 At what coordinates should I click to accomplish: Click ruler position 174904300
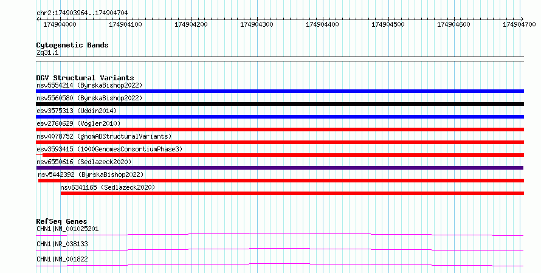pos(257,24)
